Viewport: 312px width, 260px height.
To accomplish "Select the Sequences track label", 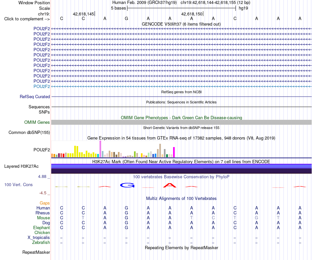I will coord(39,107).
